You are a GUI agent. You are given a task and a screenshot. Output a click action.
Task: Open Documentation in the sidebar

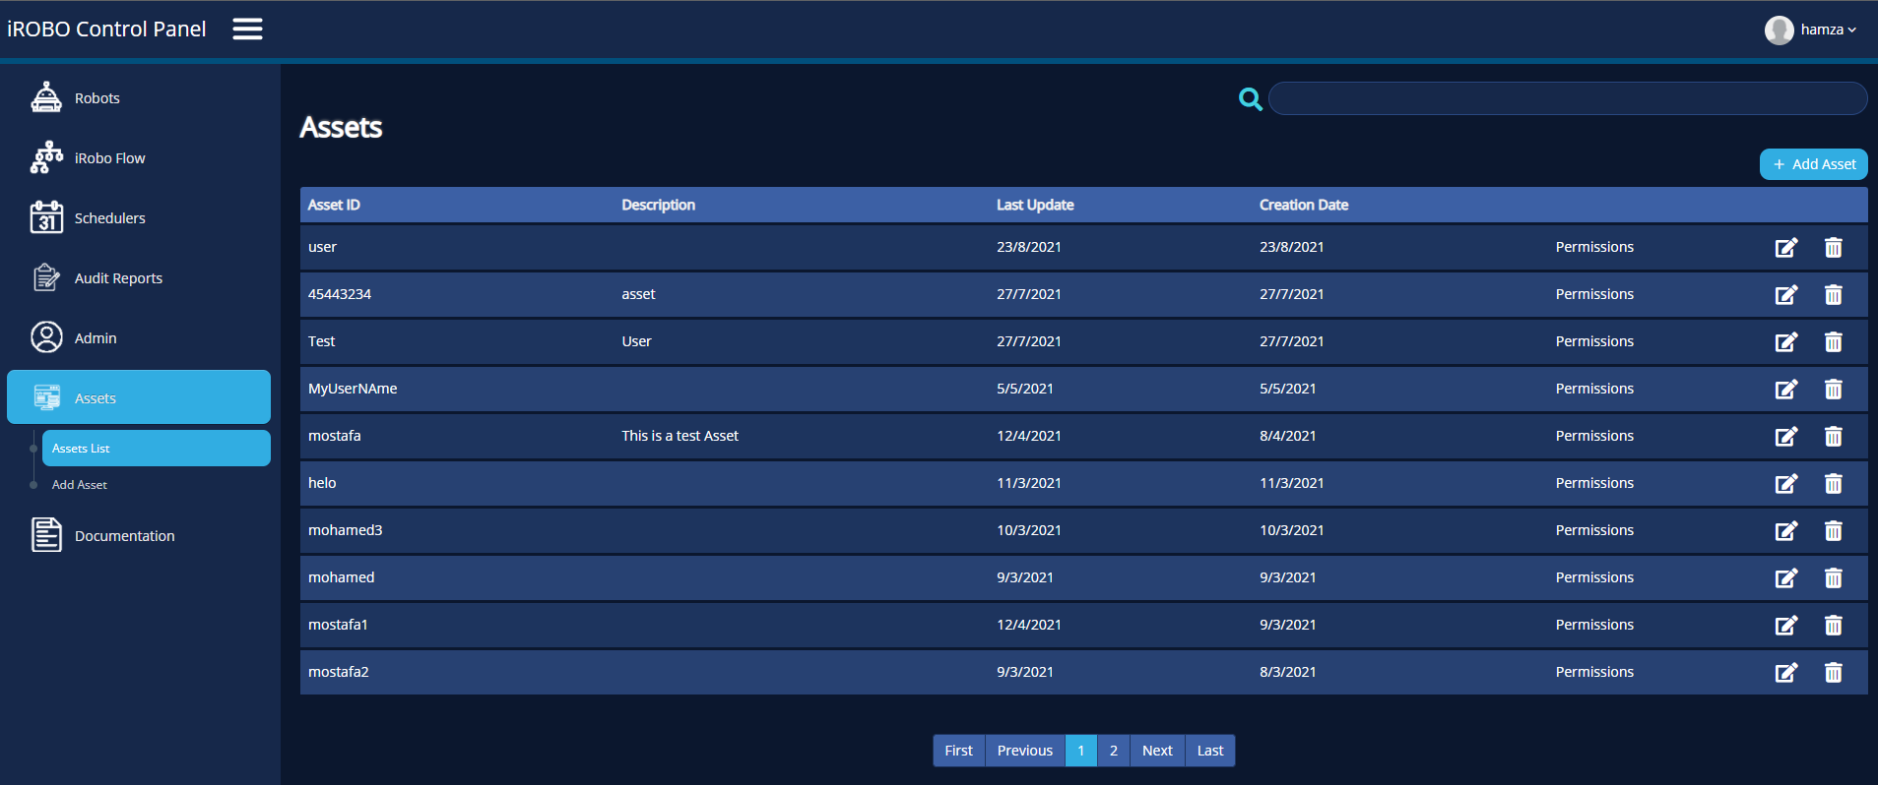(x=124, y=536)
